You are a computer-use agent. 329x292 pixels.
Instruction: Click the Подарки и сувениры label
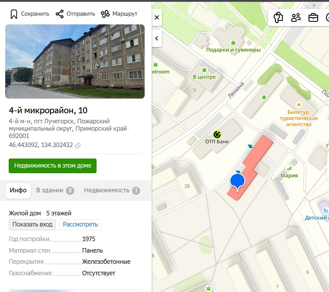[x=233, y=50]
